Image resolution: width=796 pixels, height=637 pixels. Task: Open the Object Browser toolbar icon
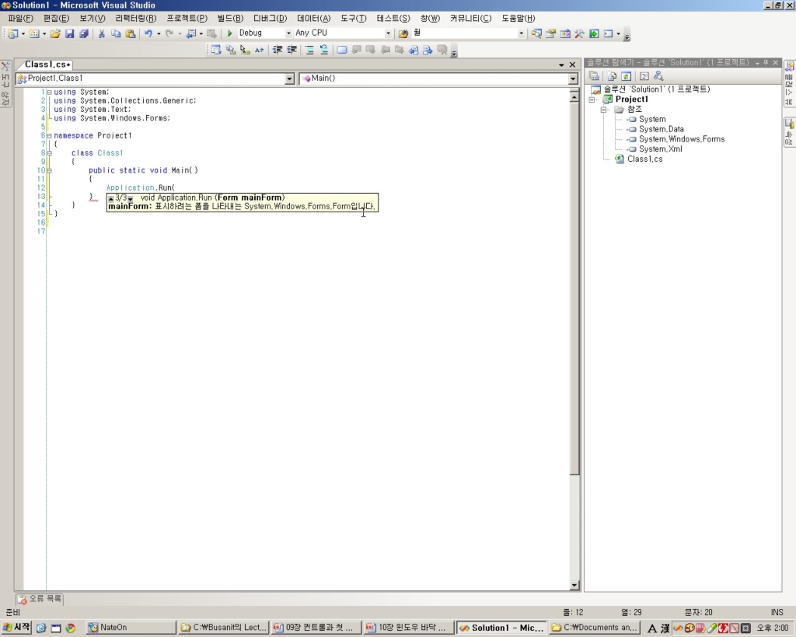point(565,33)
